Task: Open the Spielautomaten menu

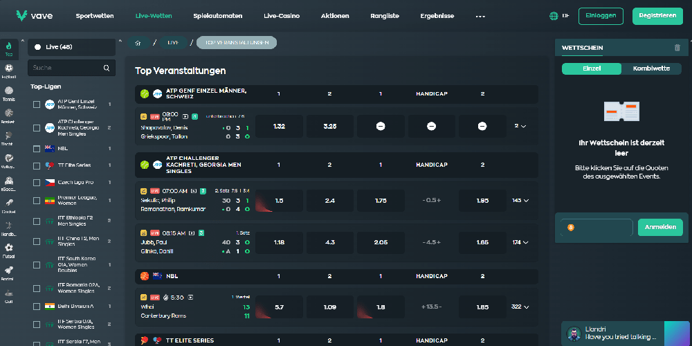Action: pos(217,16)
